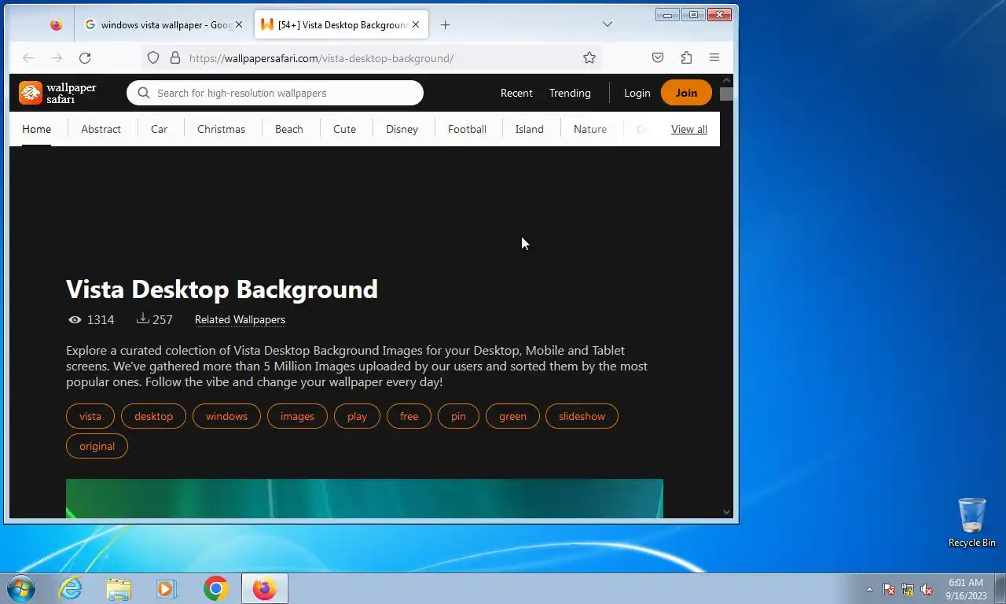
Task: Open the Windows Start button
Action: pos(21,588)
